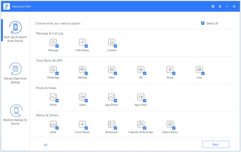The width and height of the screenshot is (241, 152).
Task: Toggle the Photo checkbox
Action: point(57,101)
